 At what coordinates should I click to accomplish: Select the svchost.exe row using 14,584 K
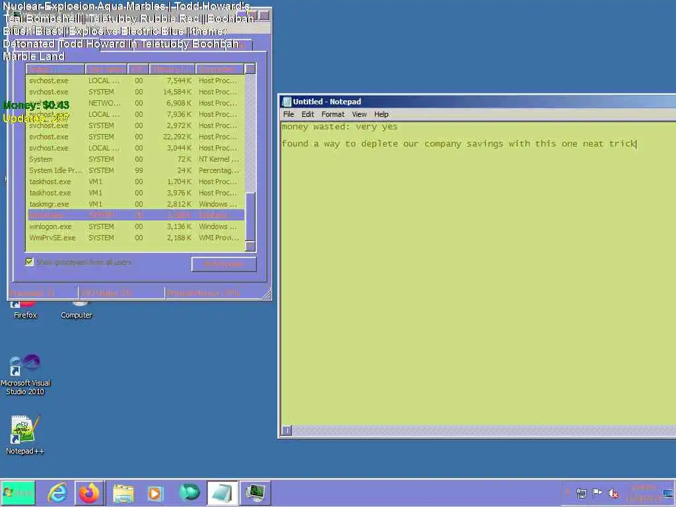(x=135, y=92)
